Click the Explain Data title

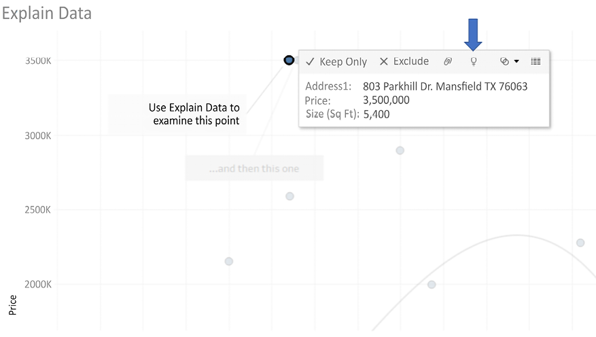tap(46, 14)
